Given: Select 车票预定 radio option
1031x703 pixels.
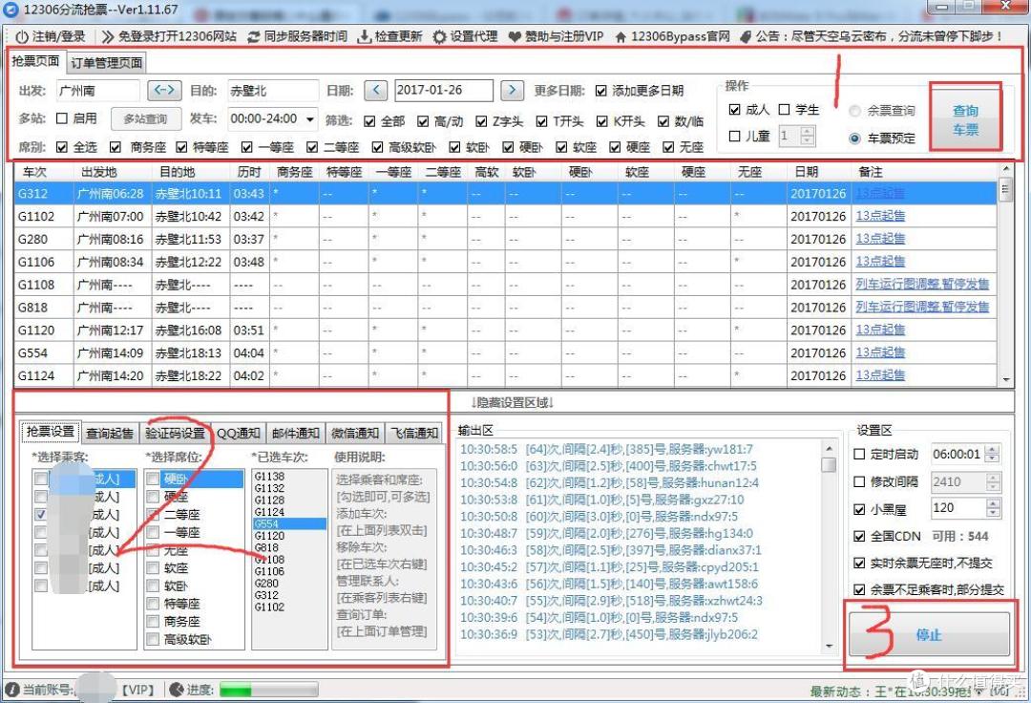Looking at the screenshot, I should [854, 138].
